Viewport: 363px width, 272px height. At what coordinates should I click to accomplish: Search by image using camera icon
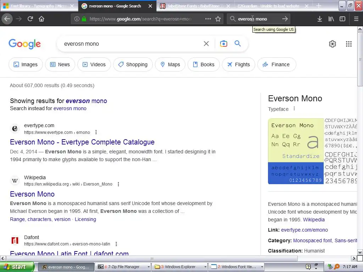224,44
